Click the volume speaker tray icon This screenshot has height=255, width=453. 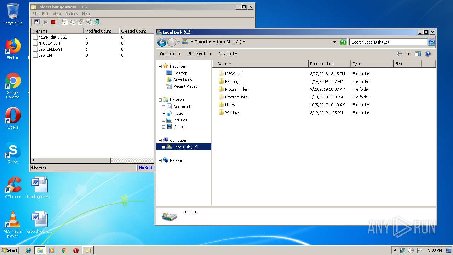(411, 250)
